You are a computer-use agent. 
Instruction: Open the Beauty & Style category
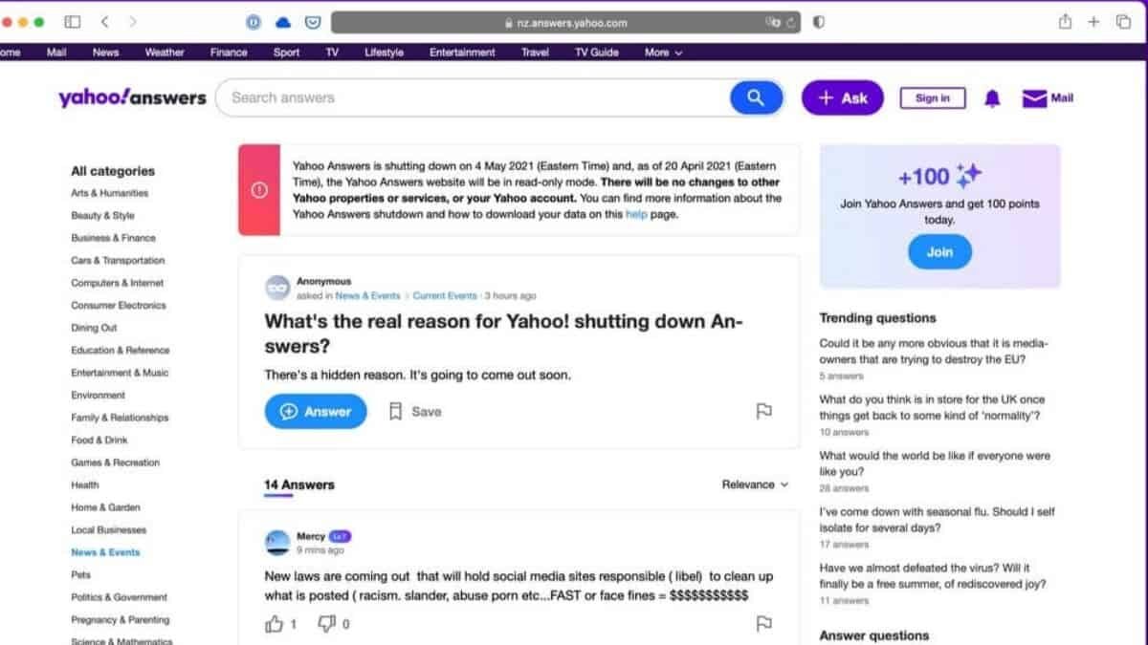pyautogui.click(x=102, y=216)
